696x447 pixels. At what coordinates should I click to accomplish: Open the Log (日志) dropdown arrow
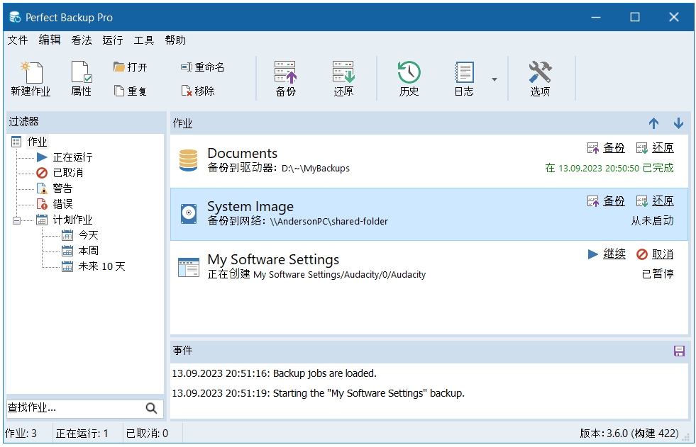click(x=495, y=79)
